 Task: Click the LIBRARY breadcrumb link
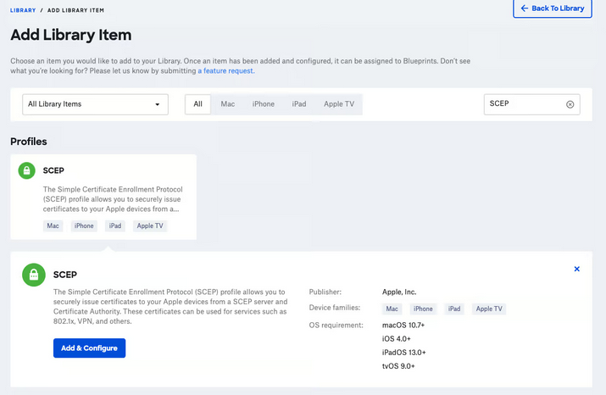(x=23, y=8)
